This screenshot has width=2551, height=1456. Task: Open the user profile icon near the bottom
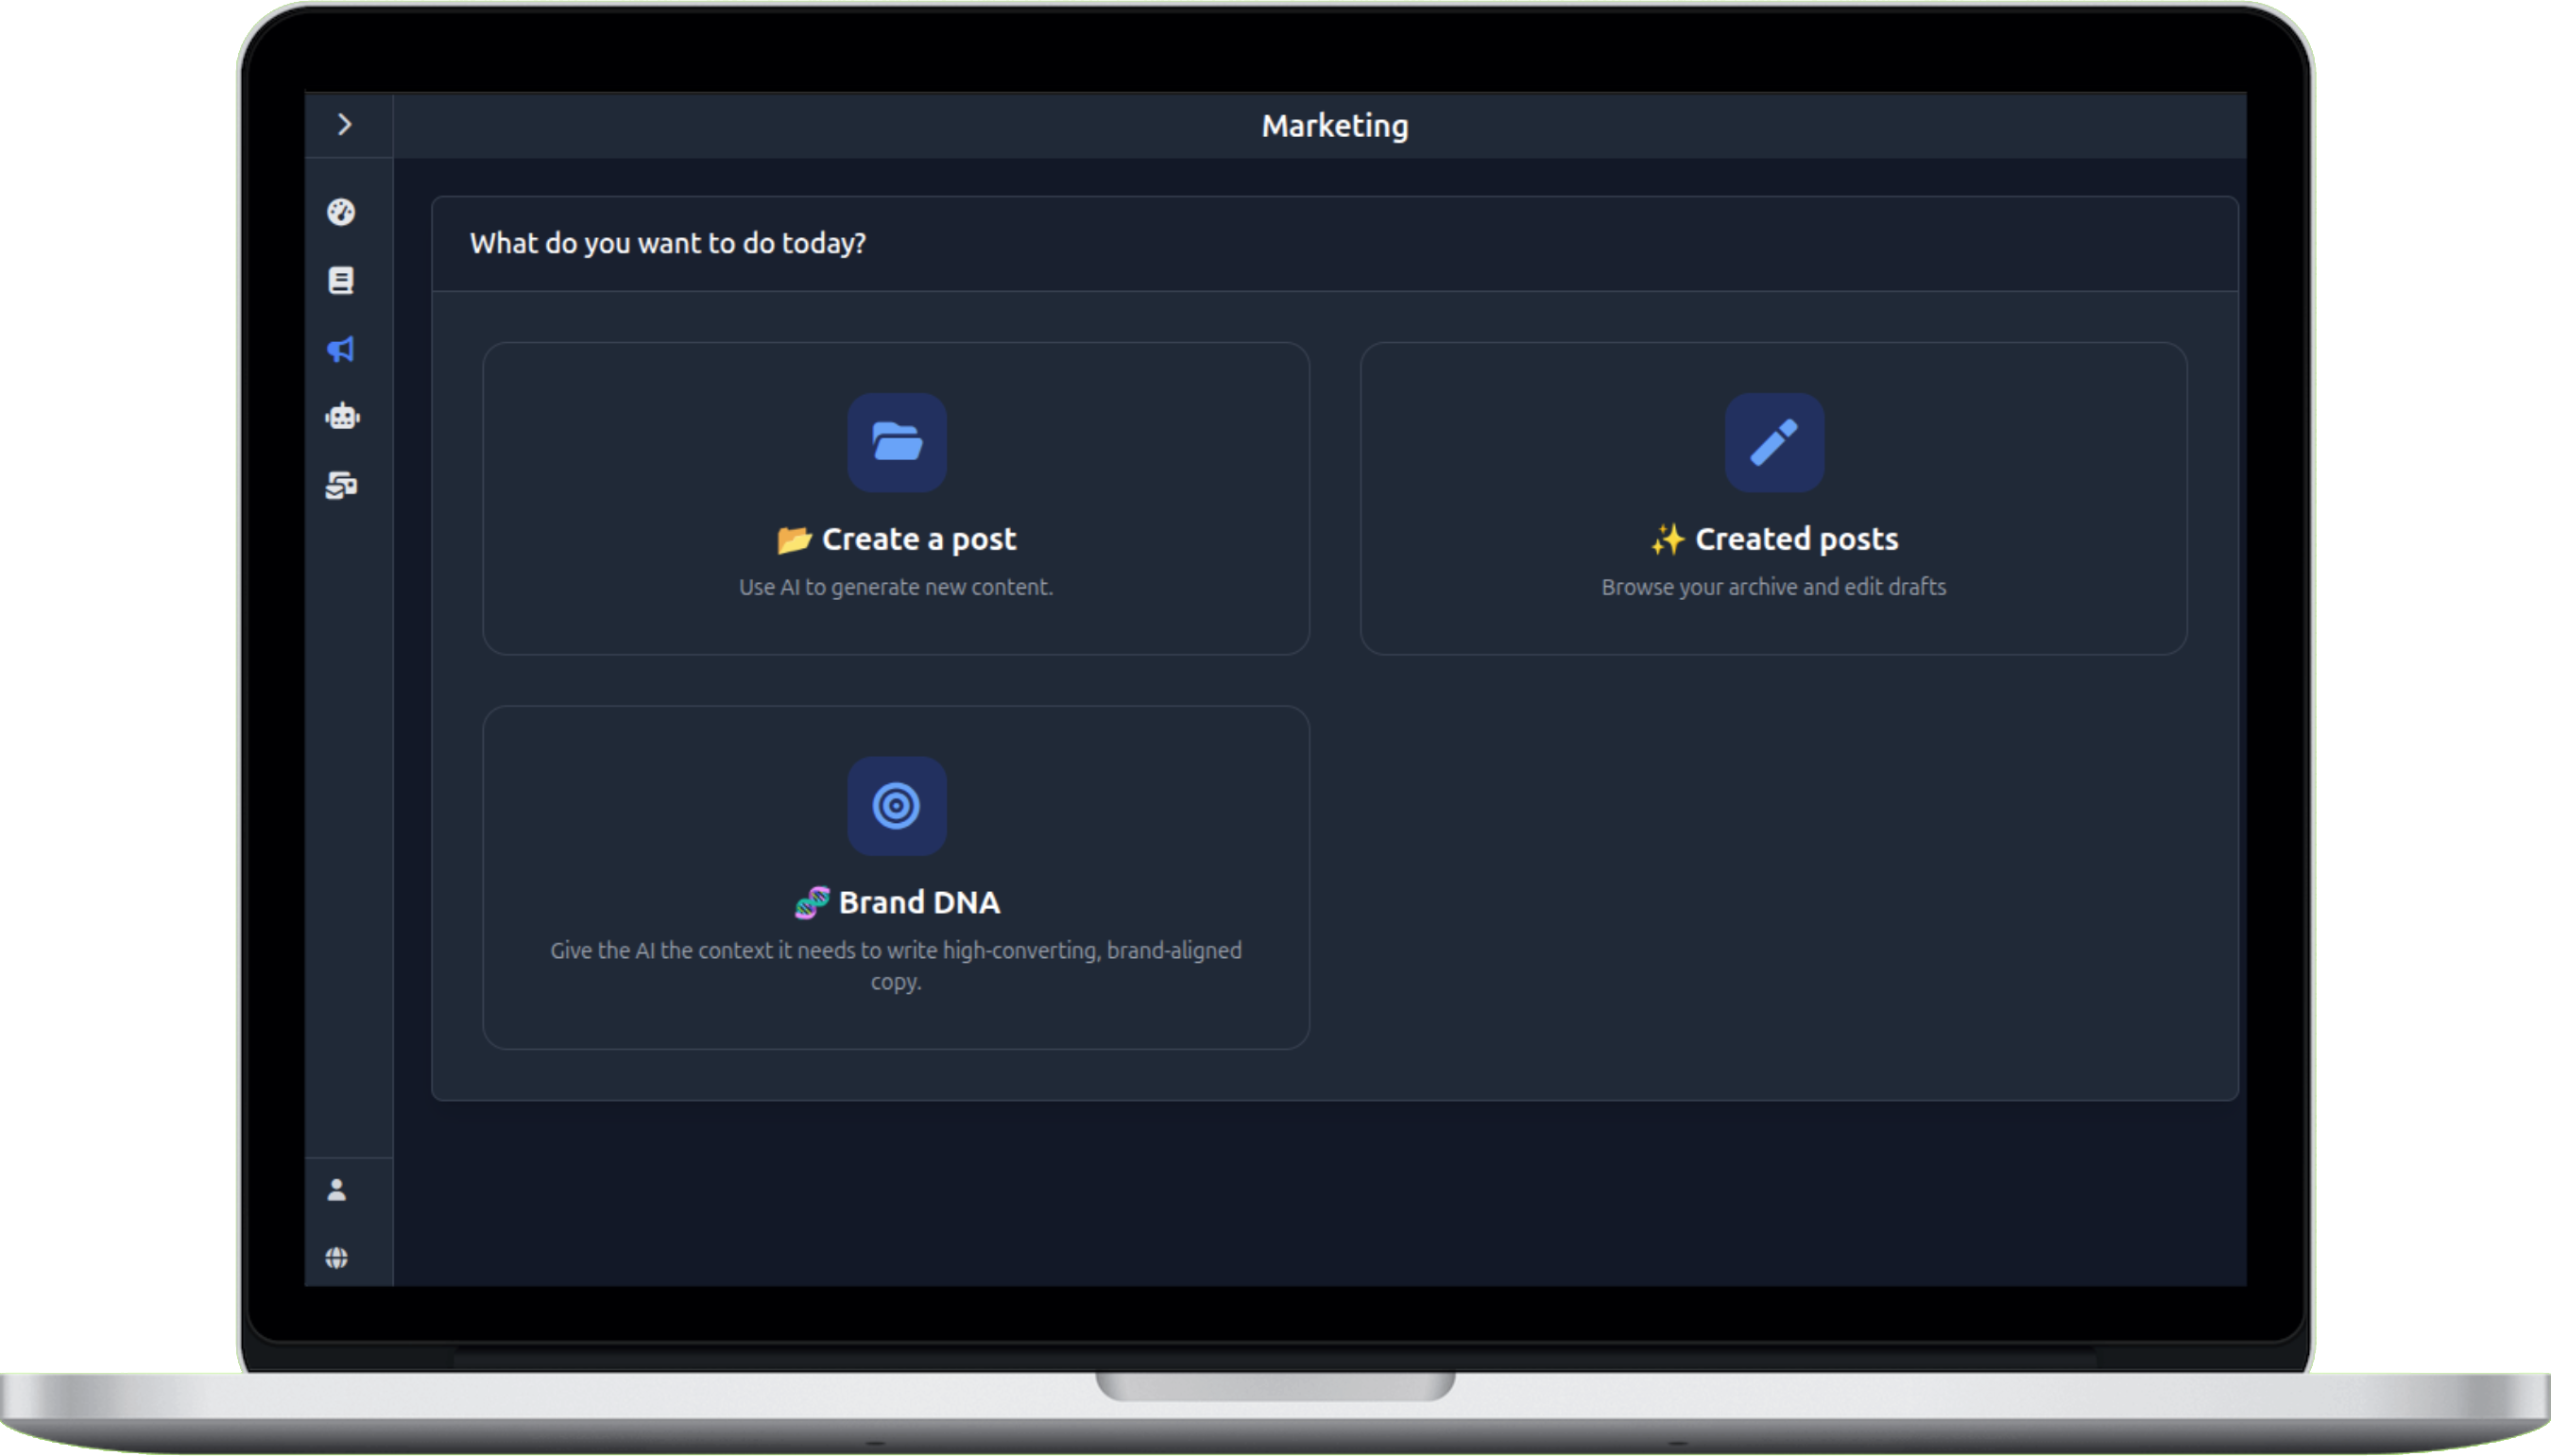coord(335,1189)
